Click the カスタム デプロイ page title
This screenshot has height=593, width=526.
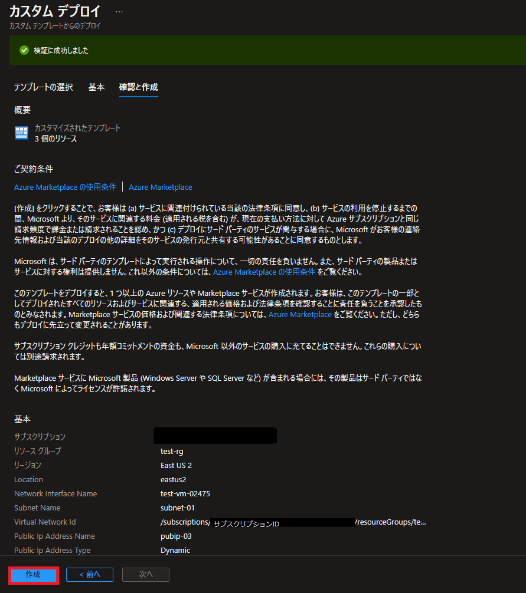(x=55, y=11)
